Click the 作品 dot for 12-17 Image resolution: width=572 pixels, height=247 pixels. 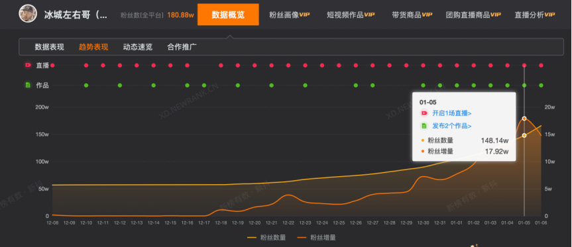pyautogui.click(x=204, y=85)
